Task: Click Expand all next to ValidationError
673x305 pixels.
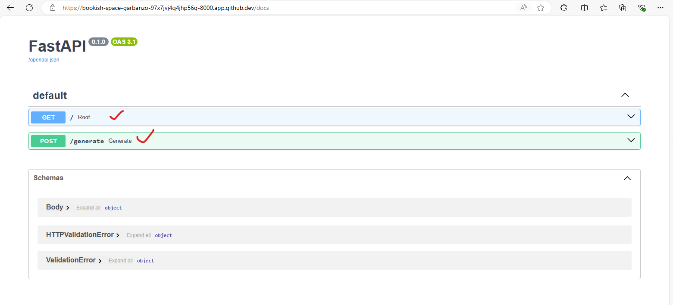Action: tap(121, 261)
